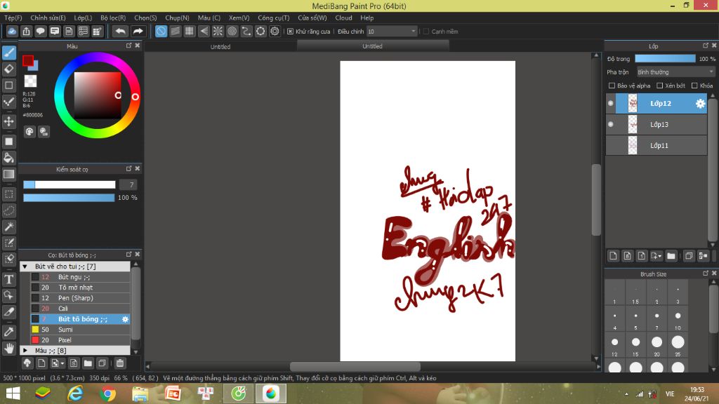The width and height of the screenshot is (719, 404).
Task: Open snap settings gear icon
Action: point(275,31)
